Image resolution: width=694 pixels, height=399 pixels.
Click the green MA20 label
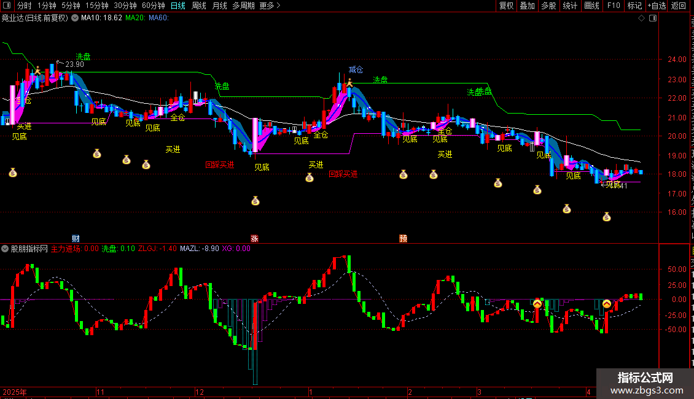click(x=135, y=18)
